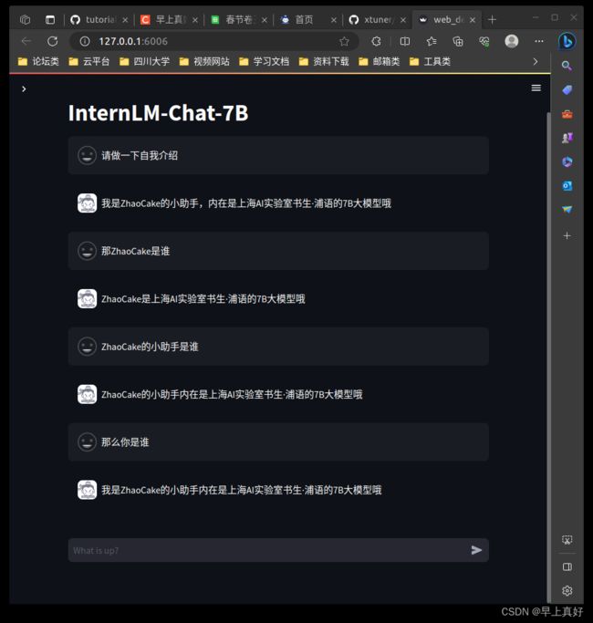
Task: Open the Collections toolbar icon
Action: [458, 41]
